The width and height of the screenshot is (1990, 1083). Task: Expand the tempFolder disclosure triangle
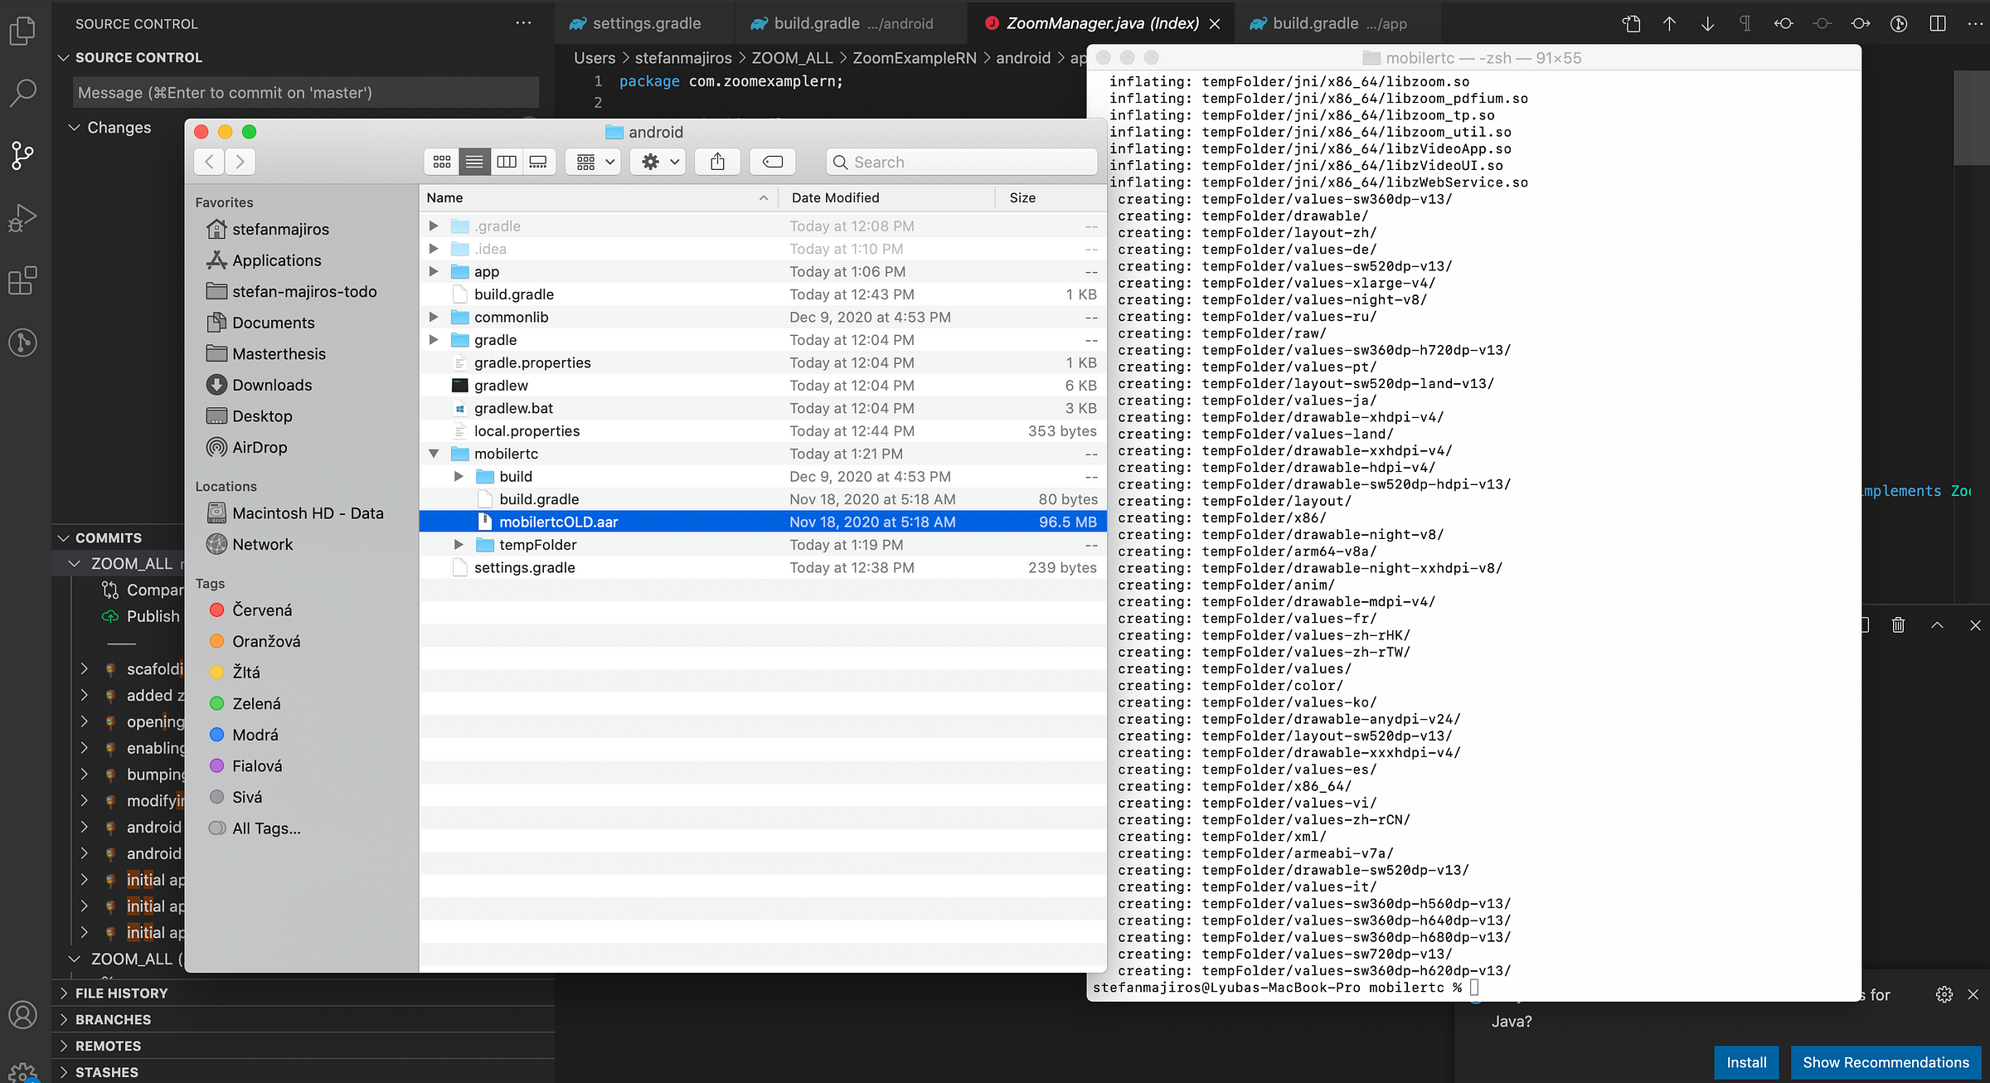[x=459, y=545]
